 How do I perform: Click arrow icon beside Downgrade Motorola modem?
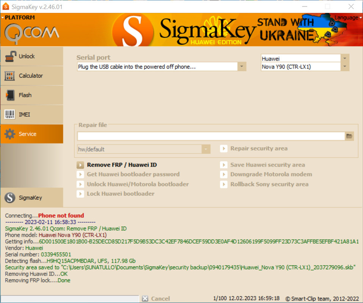tap(224, 174)
